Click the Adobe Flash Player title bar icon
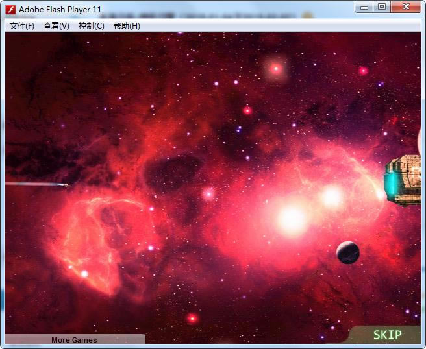The image size is (426, 349). (11, 10)
